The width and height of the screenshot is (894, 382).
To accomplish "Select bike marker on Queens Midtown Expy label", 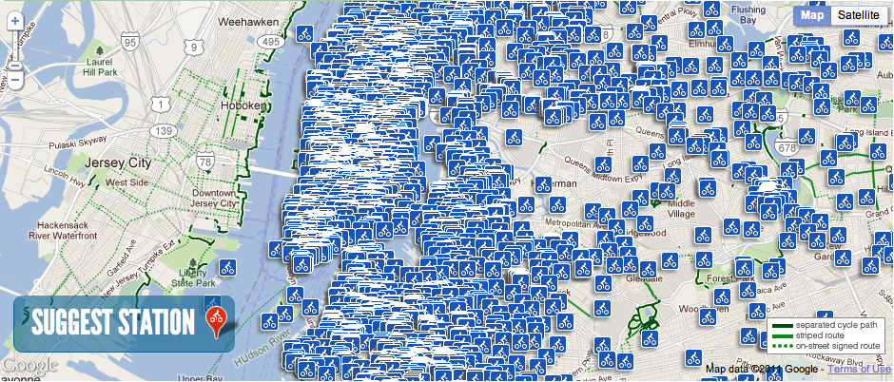I will [x=603, y=165].
